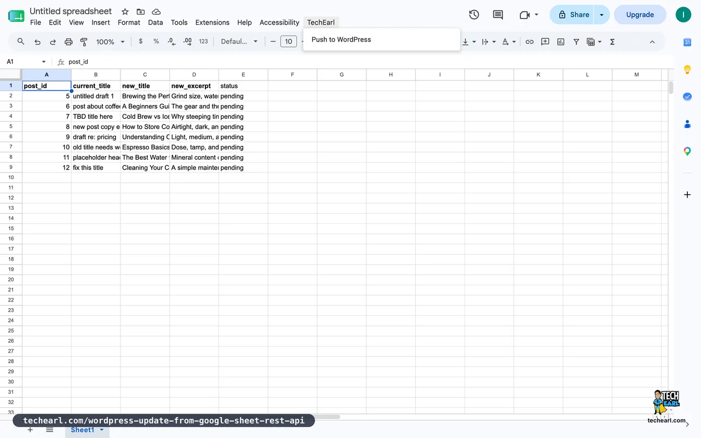
Task: Open the comments panel
Action: pos(498,15)
